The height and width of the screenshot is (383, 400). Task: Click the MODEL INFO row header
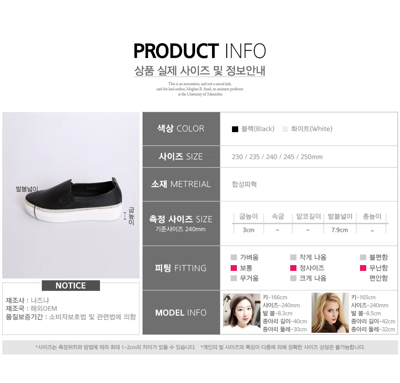click(x=181, y=313)
